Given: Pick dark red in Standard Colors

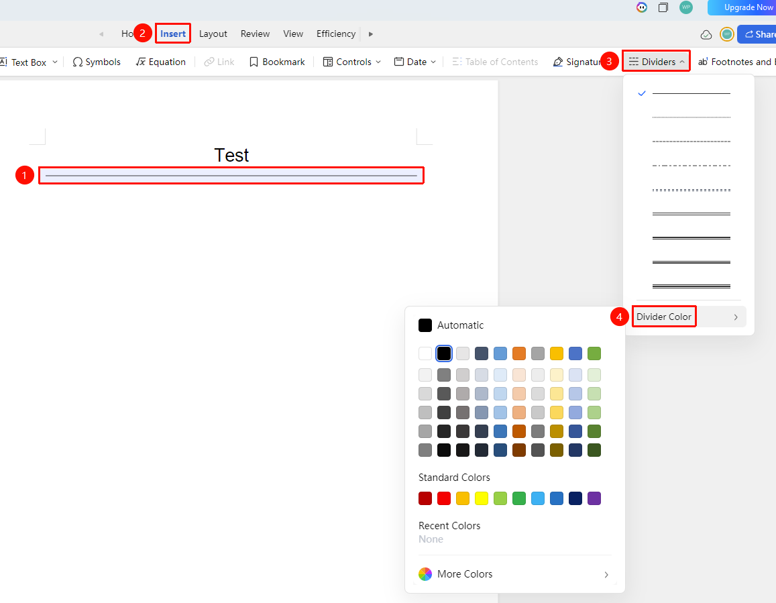Looking at the screenshot, I should pyautogui.click(x=425, y=498).
